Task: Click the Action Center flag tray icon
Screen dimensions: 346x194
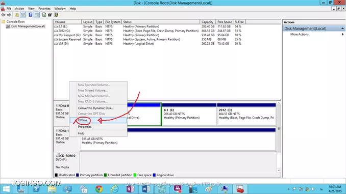Action: pos(294,189)
